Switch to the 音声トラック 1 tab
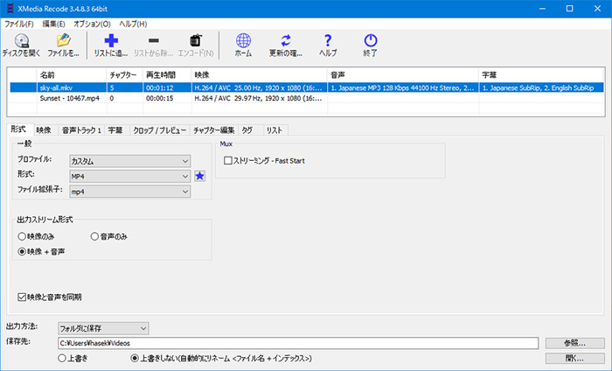This screenshot has height=371, width=612. click(81, 130)
